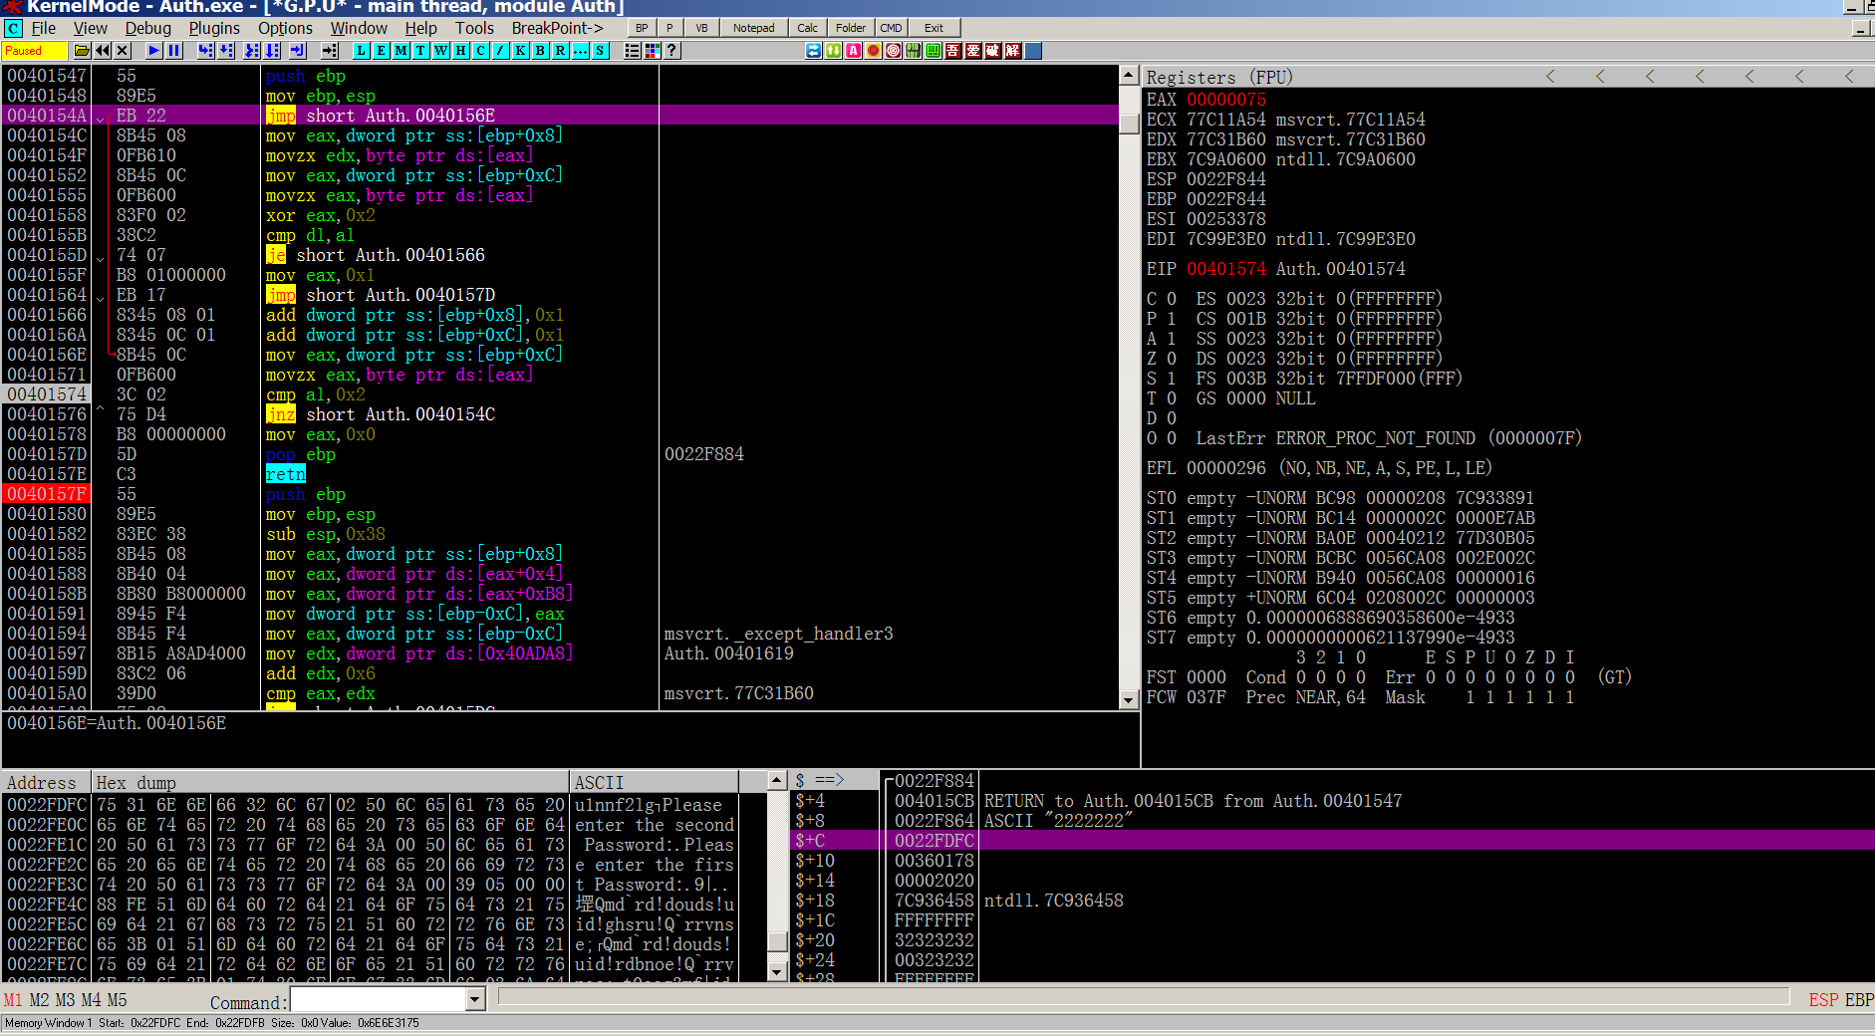Open appearance options color grid icon
This screenshot has height=1036, width=1875.
point(652,51)
